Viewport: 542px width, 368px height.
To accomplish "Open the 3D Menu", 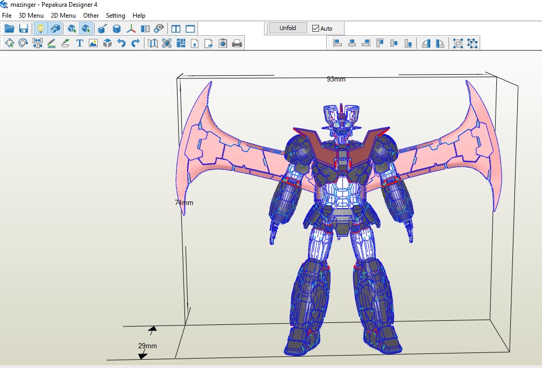I will [x=31, y=16].
